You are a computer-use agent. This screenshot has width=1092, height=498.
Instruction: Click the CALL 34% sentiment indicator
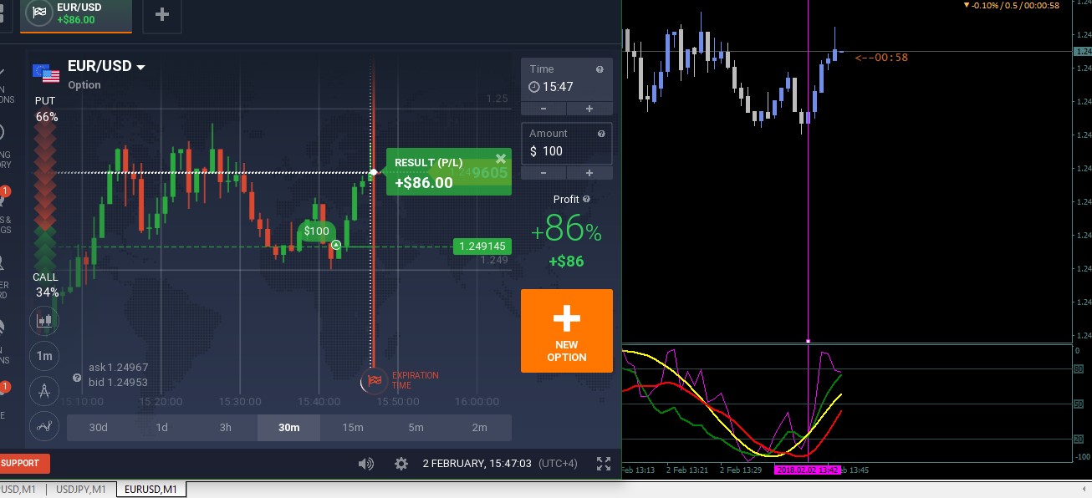point(46,285)
